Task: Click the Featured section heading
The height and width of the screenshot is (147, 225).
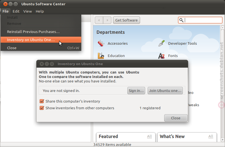Action: pos(108,136)
